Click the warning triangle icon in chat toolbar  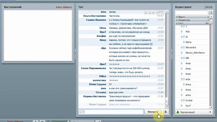pos(150,13)
